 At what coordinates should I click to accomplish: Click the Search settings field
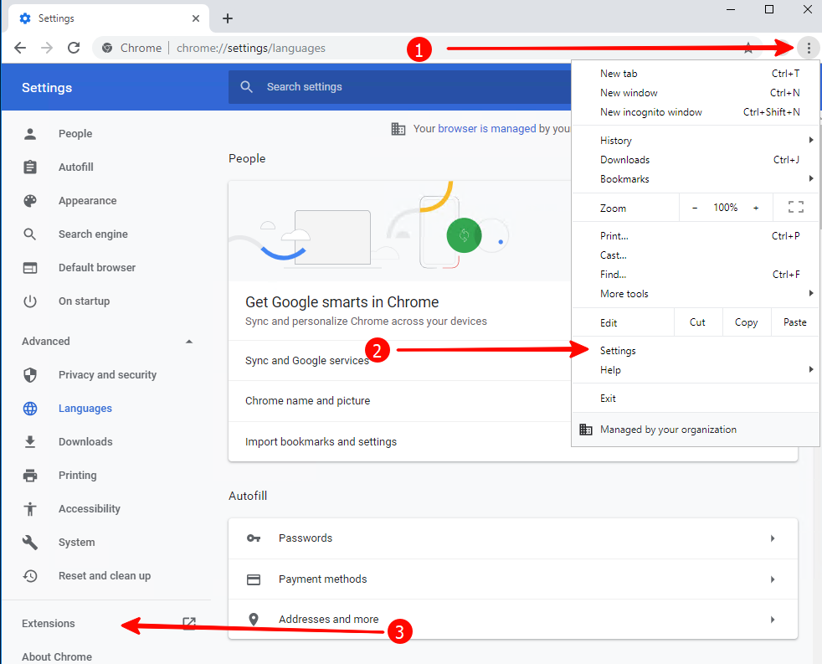[399, 86]
